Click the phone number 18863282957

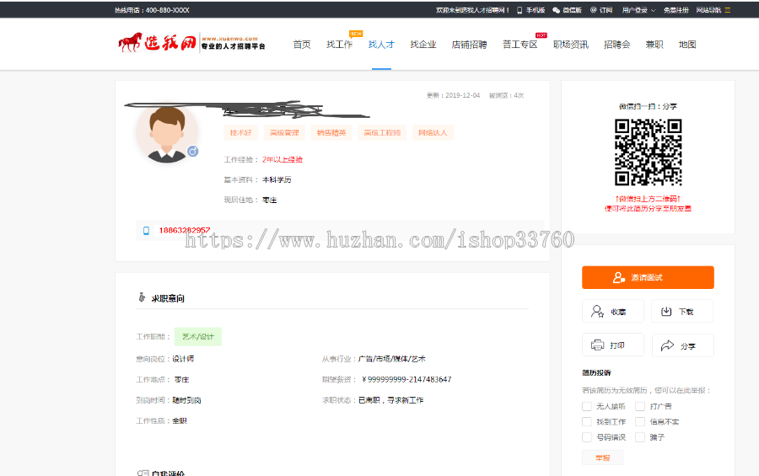tap(185, 230)
